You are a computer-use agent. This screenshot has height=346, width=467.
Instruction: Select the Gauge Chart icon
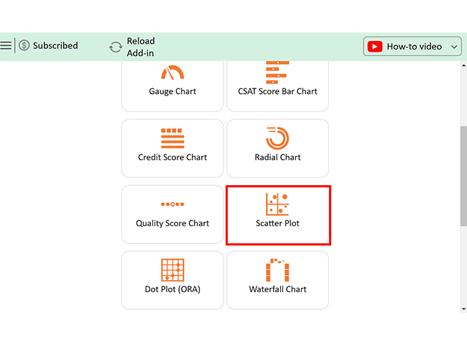[x=172, y=73]
